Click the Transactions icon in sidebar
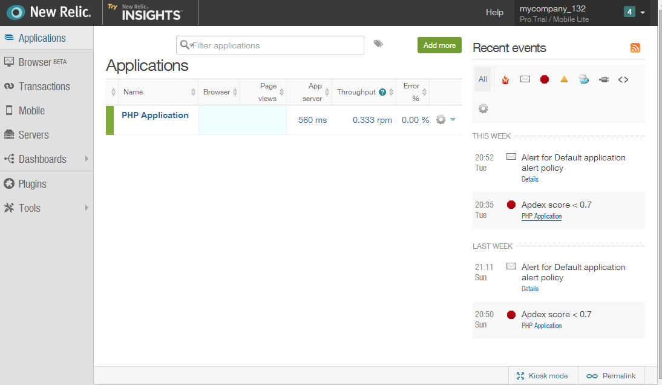The image size is (662, 385). [9, 86]
